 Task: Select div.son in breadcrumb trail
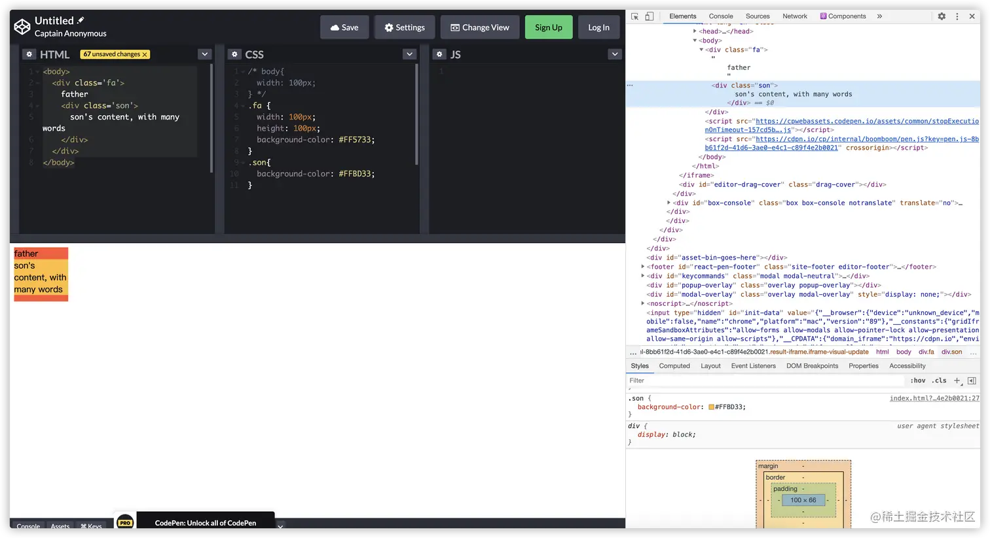[952, 352]
